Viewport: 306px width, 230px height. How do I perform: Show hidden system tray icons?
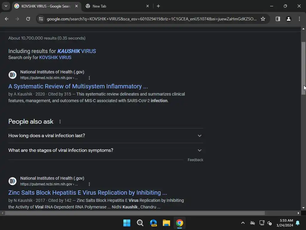243,223
